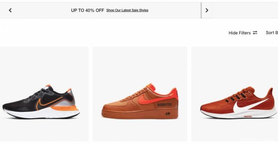Viewport: 278px width, 144px height.
Task: Click the UP TO 40% OFF banner text
Action: tap(88, 10)
